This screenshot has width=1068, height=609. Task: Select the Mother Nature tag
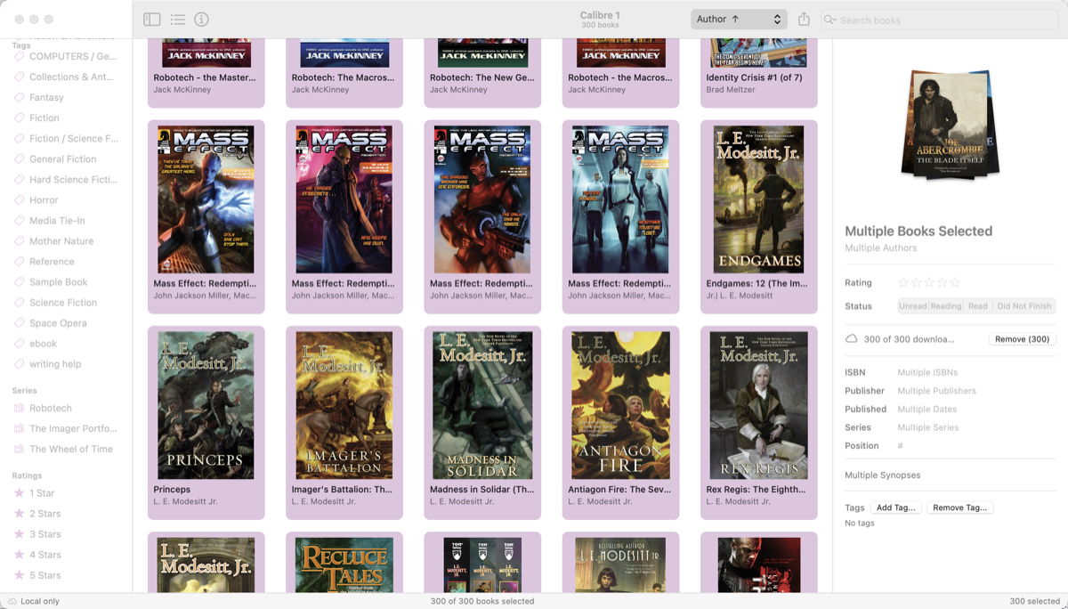(61, 241)
